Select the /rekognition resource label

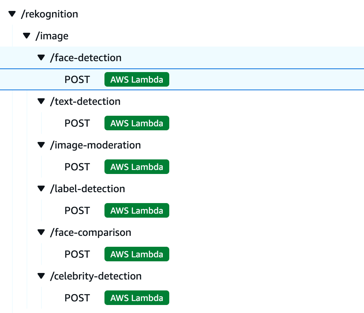tap(50, 14)
